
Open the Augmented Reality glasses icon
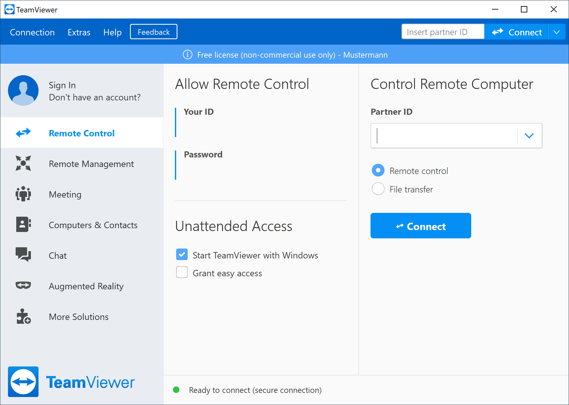23,285
